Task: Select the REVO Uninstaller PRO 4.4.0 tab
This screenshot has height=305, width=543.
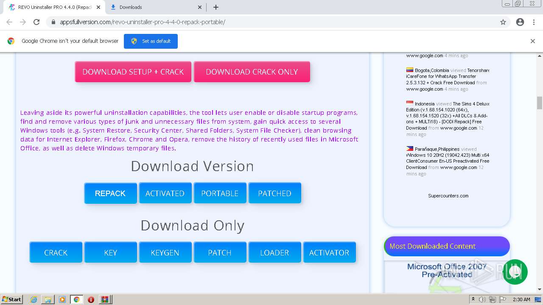Action: (54, 7)
